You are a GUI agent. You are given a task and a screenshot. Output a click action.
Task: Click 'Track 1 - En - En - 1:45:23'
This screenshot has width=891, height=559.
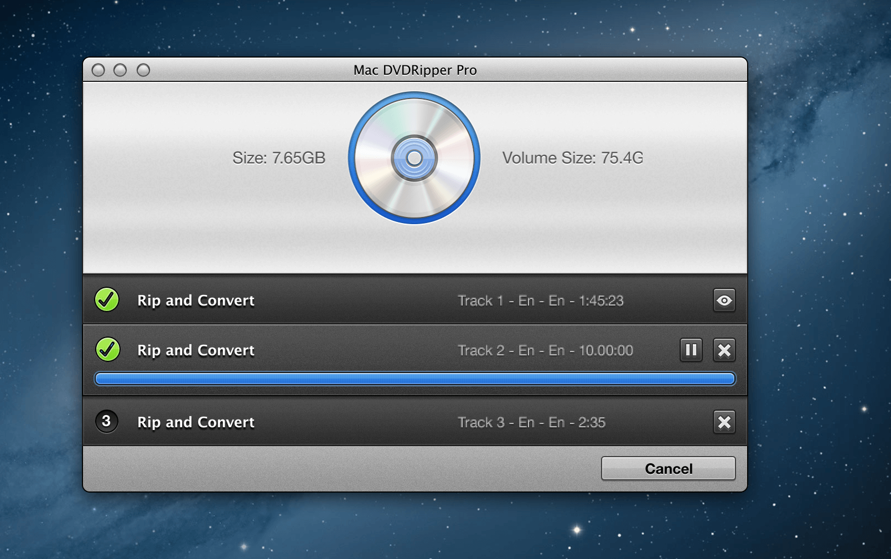541,301
